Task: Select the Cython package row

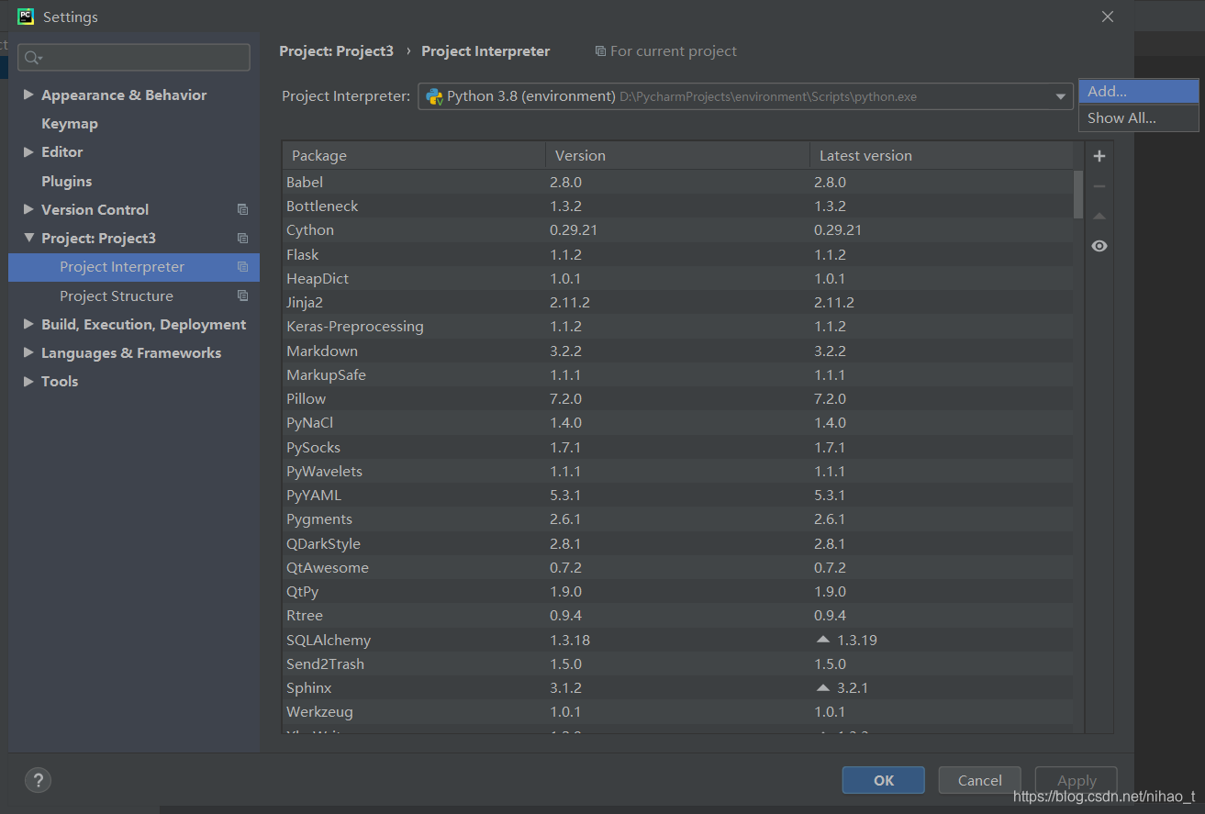Action: tap(677, 229)
